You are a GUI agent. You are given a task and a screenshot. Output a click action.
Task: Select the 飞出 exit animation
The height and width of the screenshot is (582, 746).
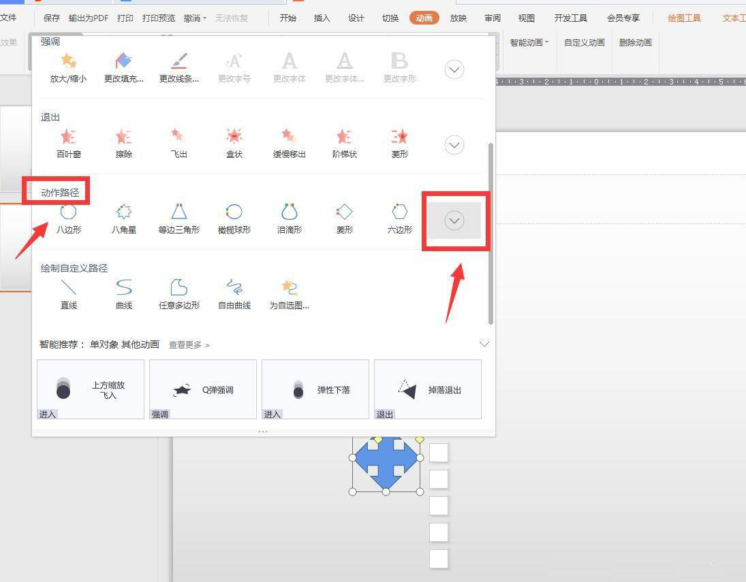178,142
